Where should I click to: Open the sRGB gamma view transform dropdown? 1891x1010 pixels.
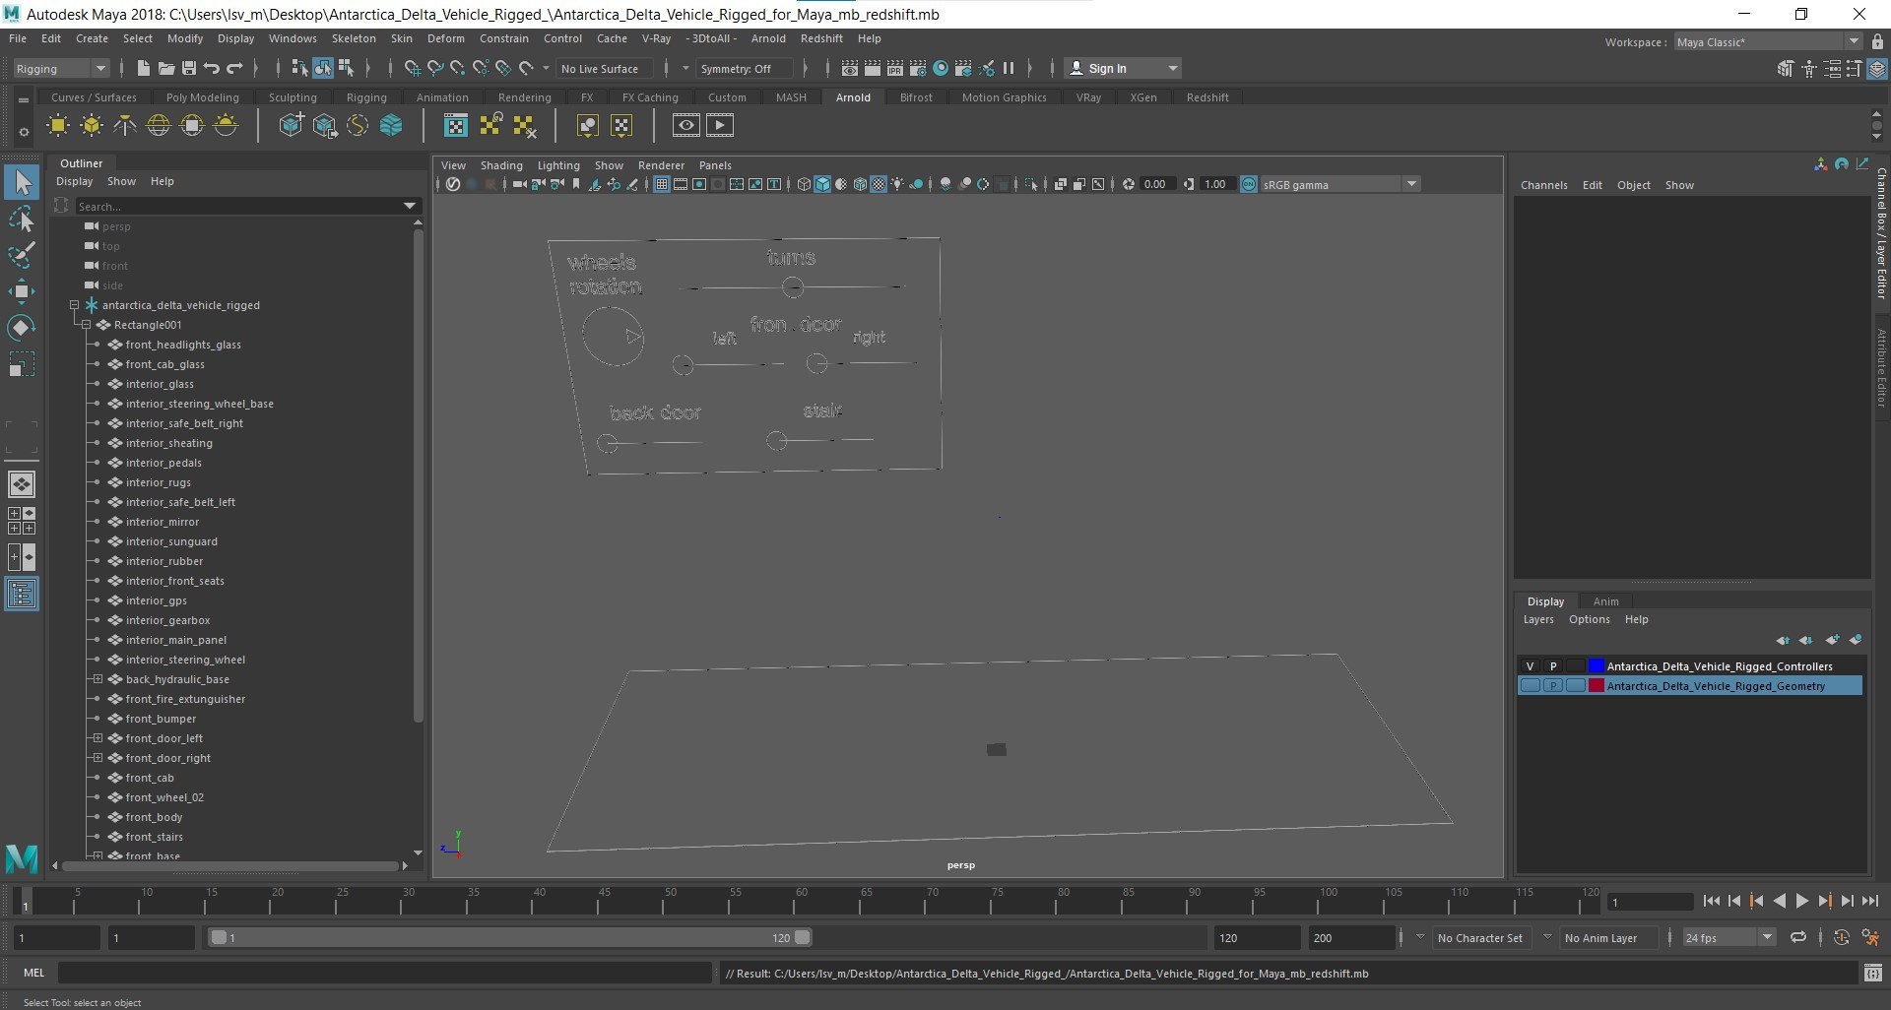[x=1339, y=184]
